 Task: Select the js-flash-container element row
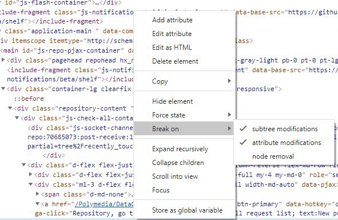61,3
